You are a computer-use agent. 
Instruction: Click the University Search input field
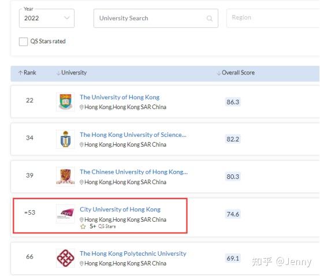pos(156,18)
